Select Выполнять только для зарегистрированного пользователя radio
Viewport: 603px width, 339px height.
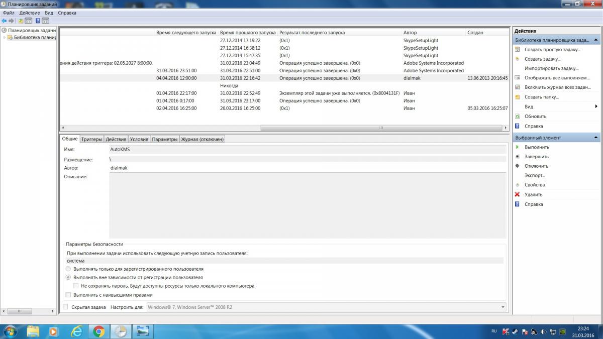point(68,269)
